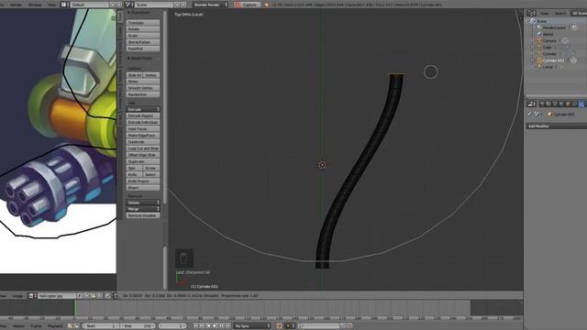Click the Rotate tool button
587x330 pixels.
[x=143, y=28]
